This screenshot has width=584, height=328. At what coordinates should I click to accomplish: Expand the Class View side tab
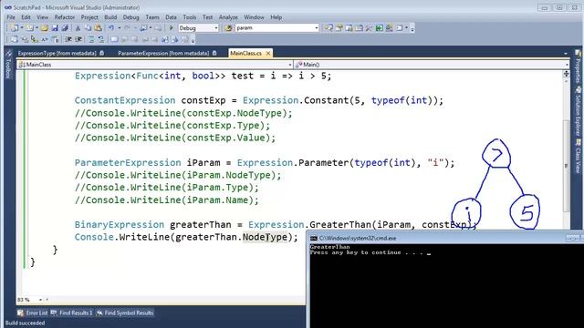[x=578, y=155]
